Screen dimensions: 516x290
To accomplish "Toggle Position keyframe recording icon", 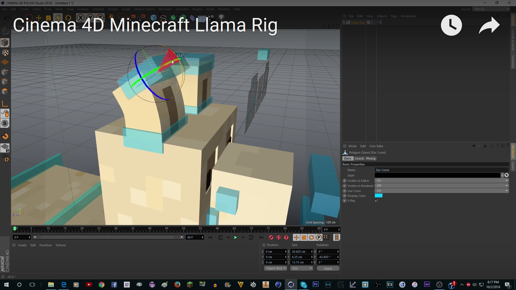I will click(x=296, y=237).
